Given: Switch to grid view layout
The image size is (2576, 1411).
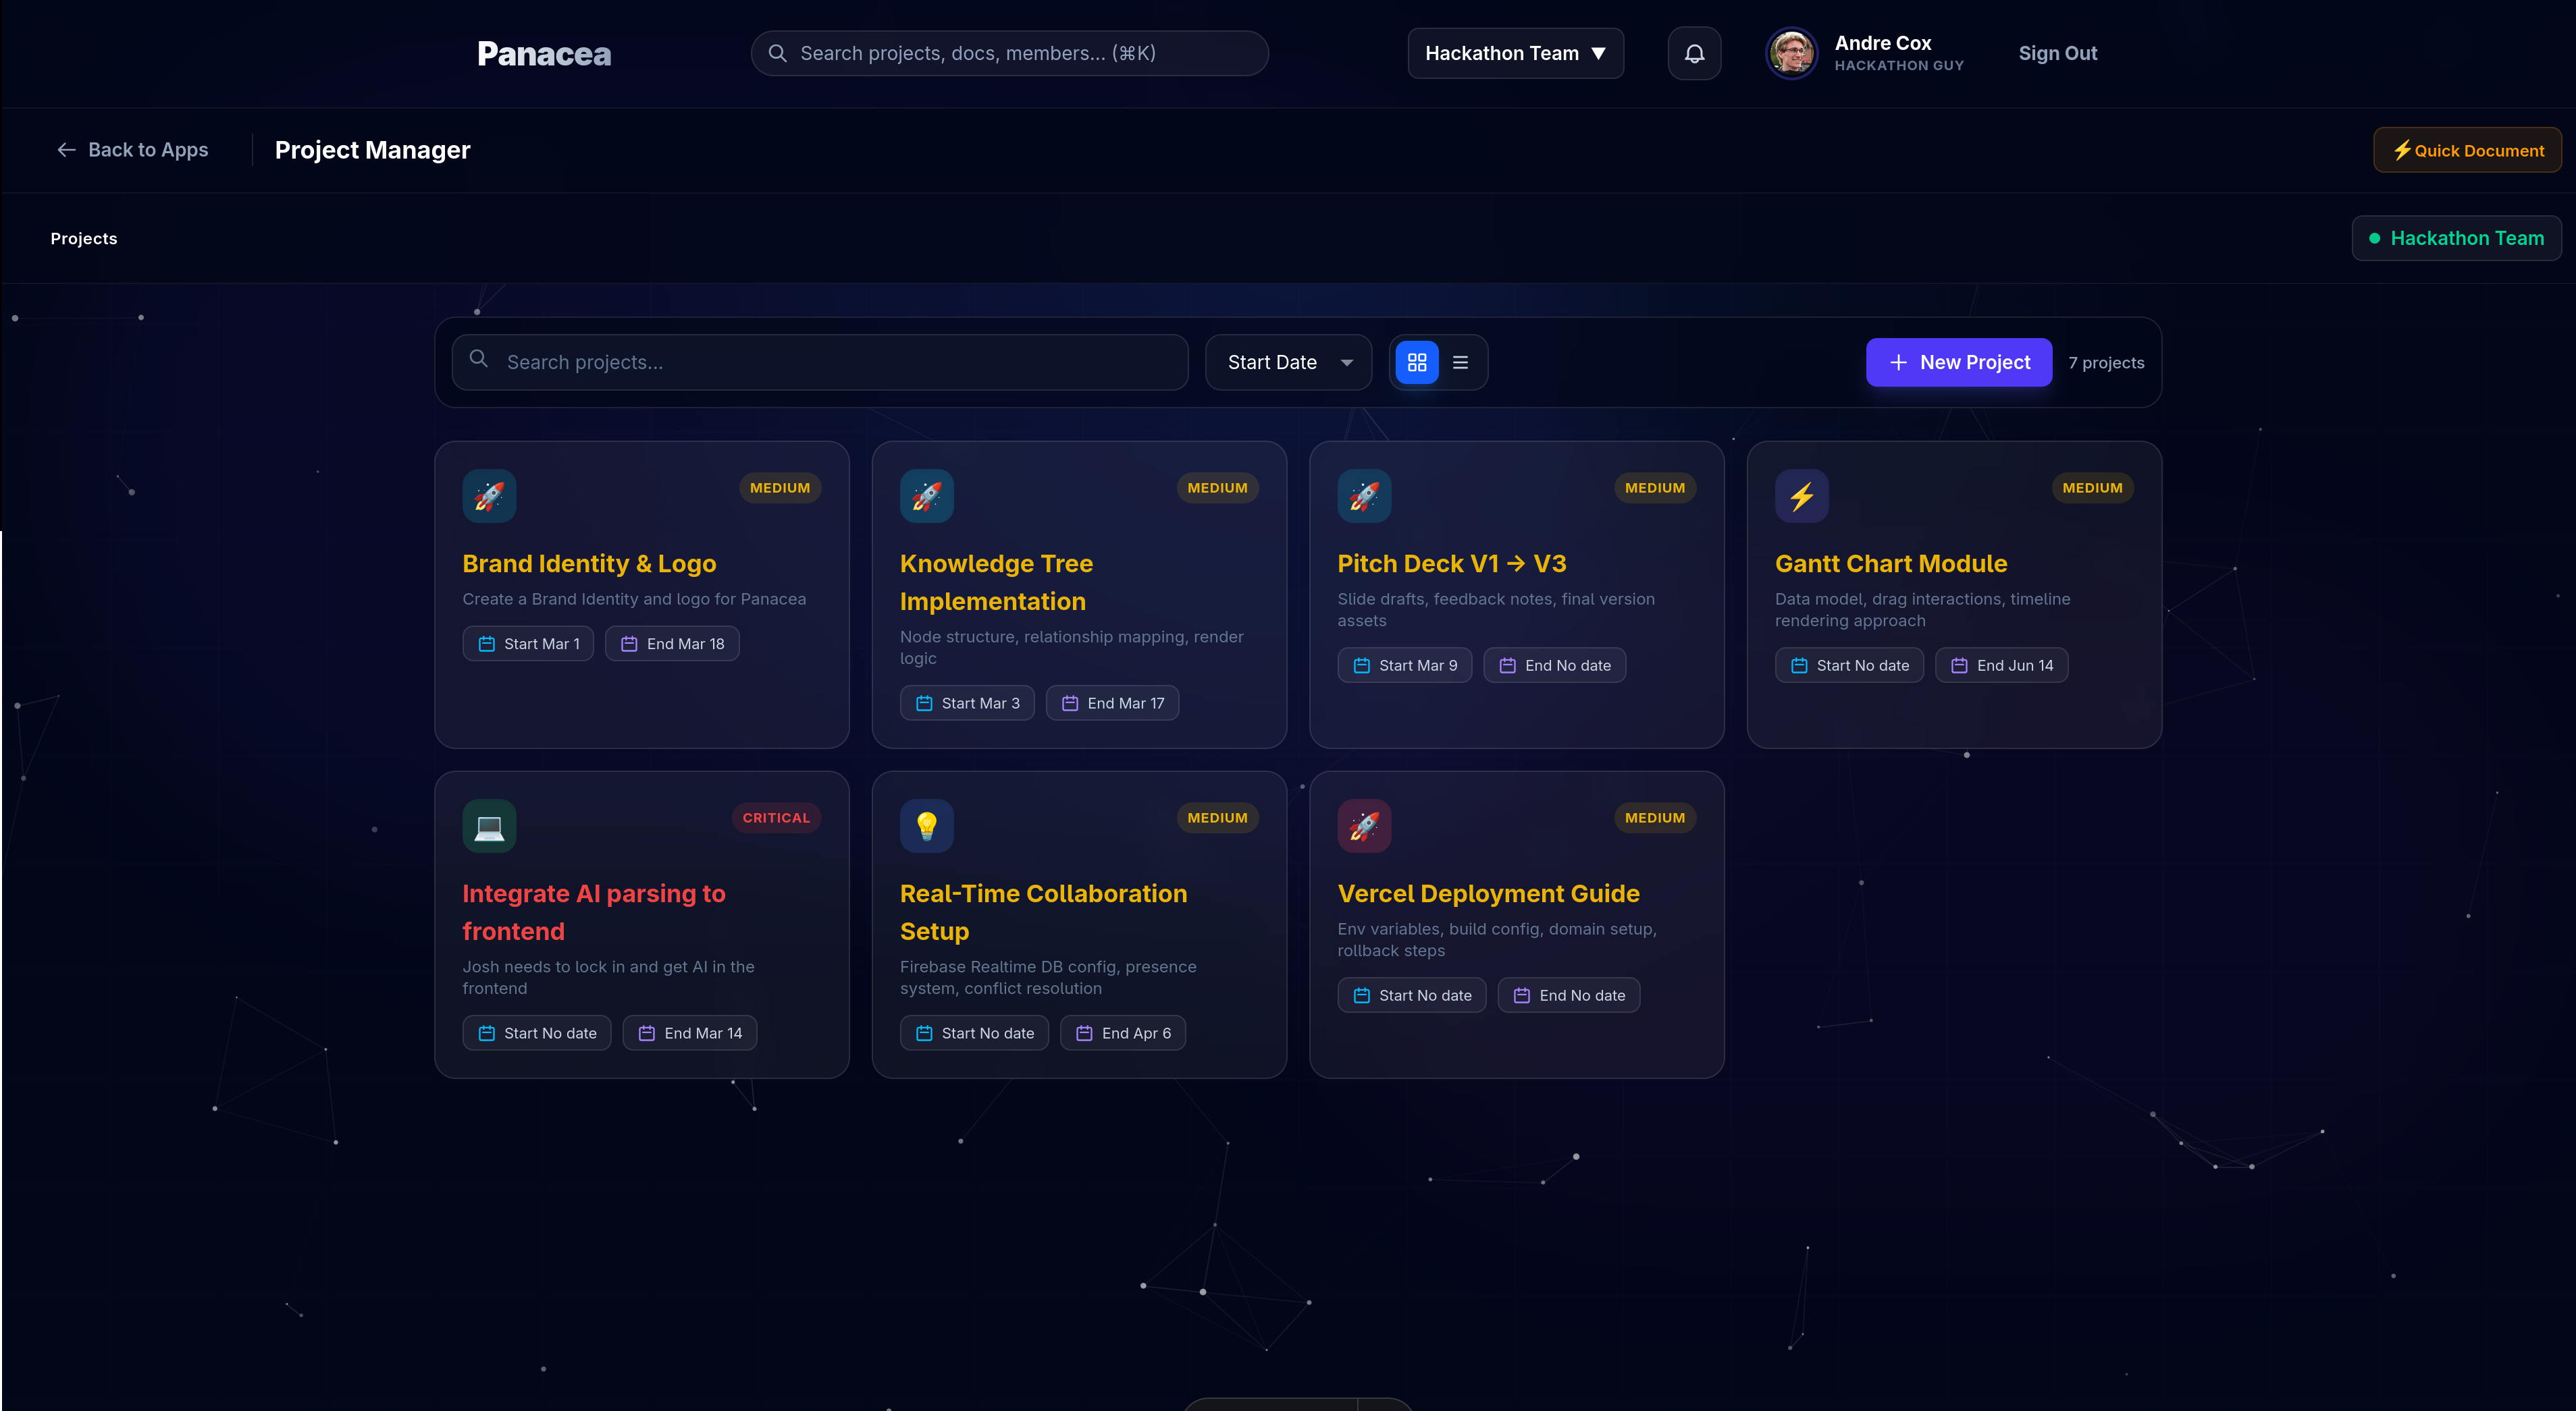Looking at the screenshot, I should [1416, 363].
